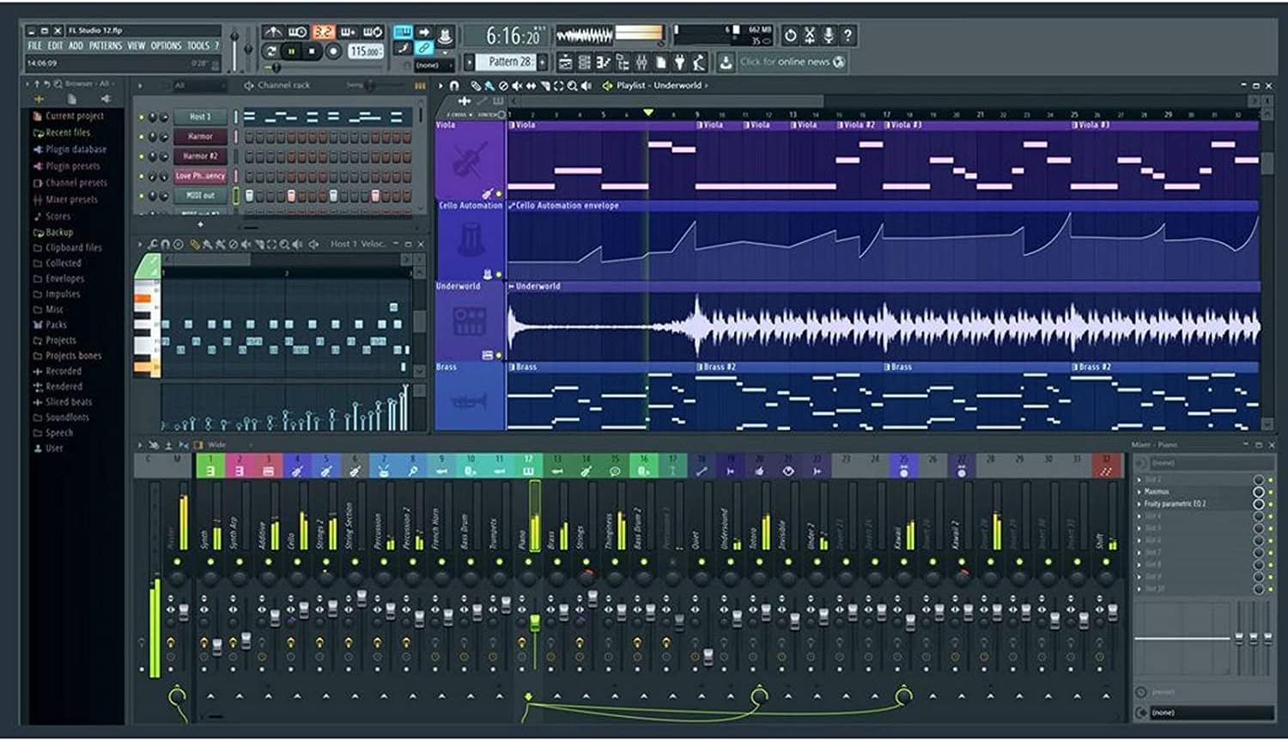1288x741 pixels.
Task: Enable the Magnet snap icon in the Playlist
Action: (454, 85)
